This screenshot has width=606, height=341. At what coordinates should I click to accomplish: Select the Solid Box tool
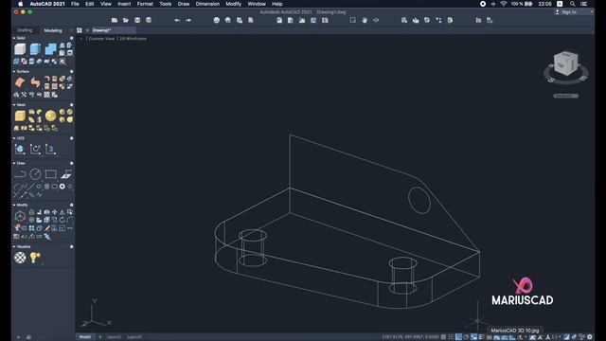[20, 49]
